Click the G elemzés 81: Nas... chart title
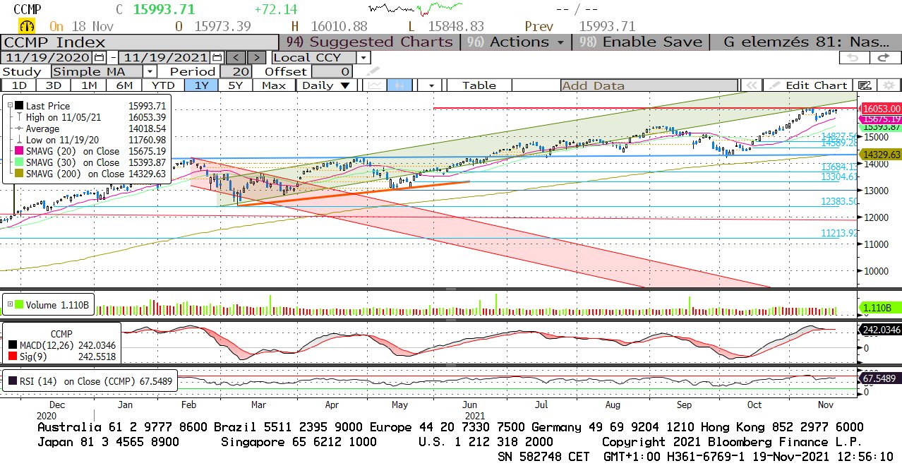The height and width of the screenshot is (473, 902). tap(805, 42)
